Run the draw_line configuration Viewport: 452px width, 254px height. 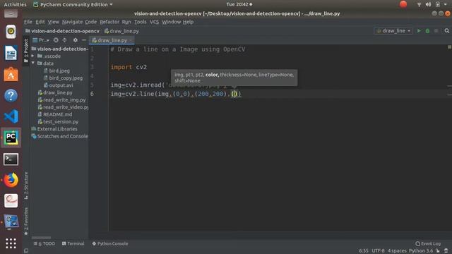click(419, 31)
